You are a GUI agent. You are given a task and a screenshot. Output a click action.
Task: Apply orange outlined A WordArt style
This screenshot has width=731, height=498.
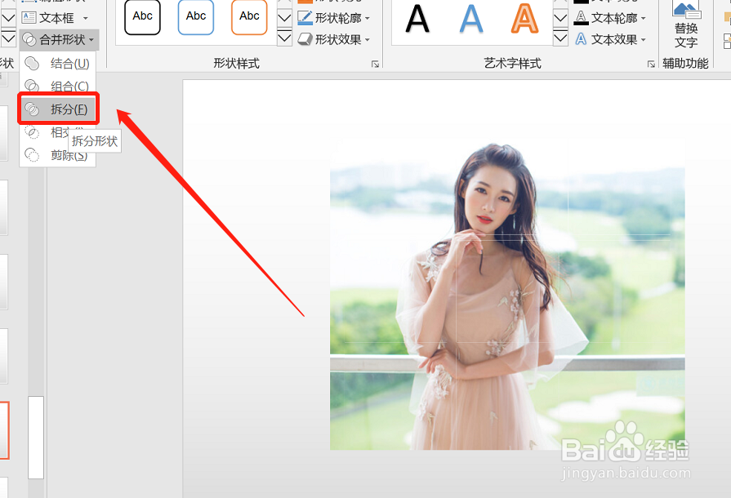(x=524, y=19)
